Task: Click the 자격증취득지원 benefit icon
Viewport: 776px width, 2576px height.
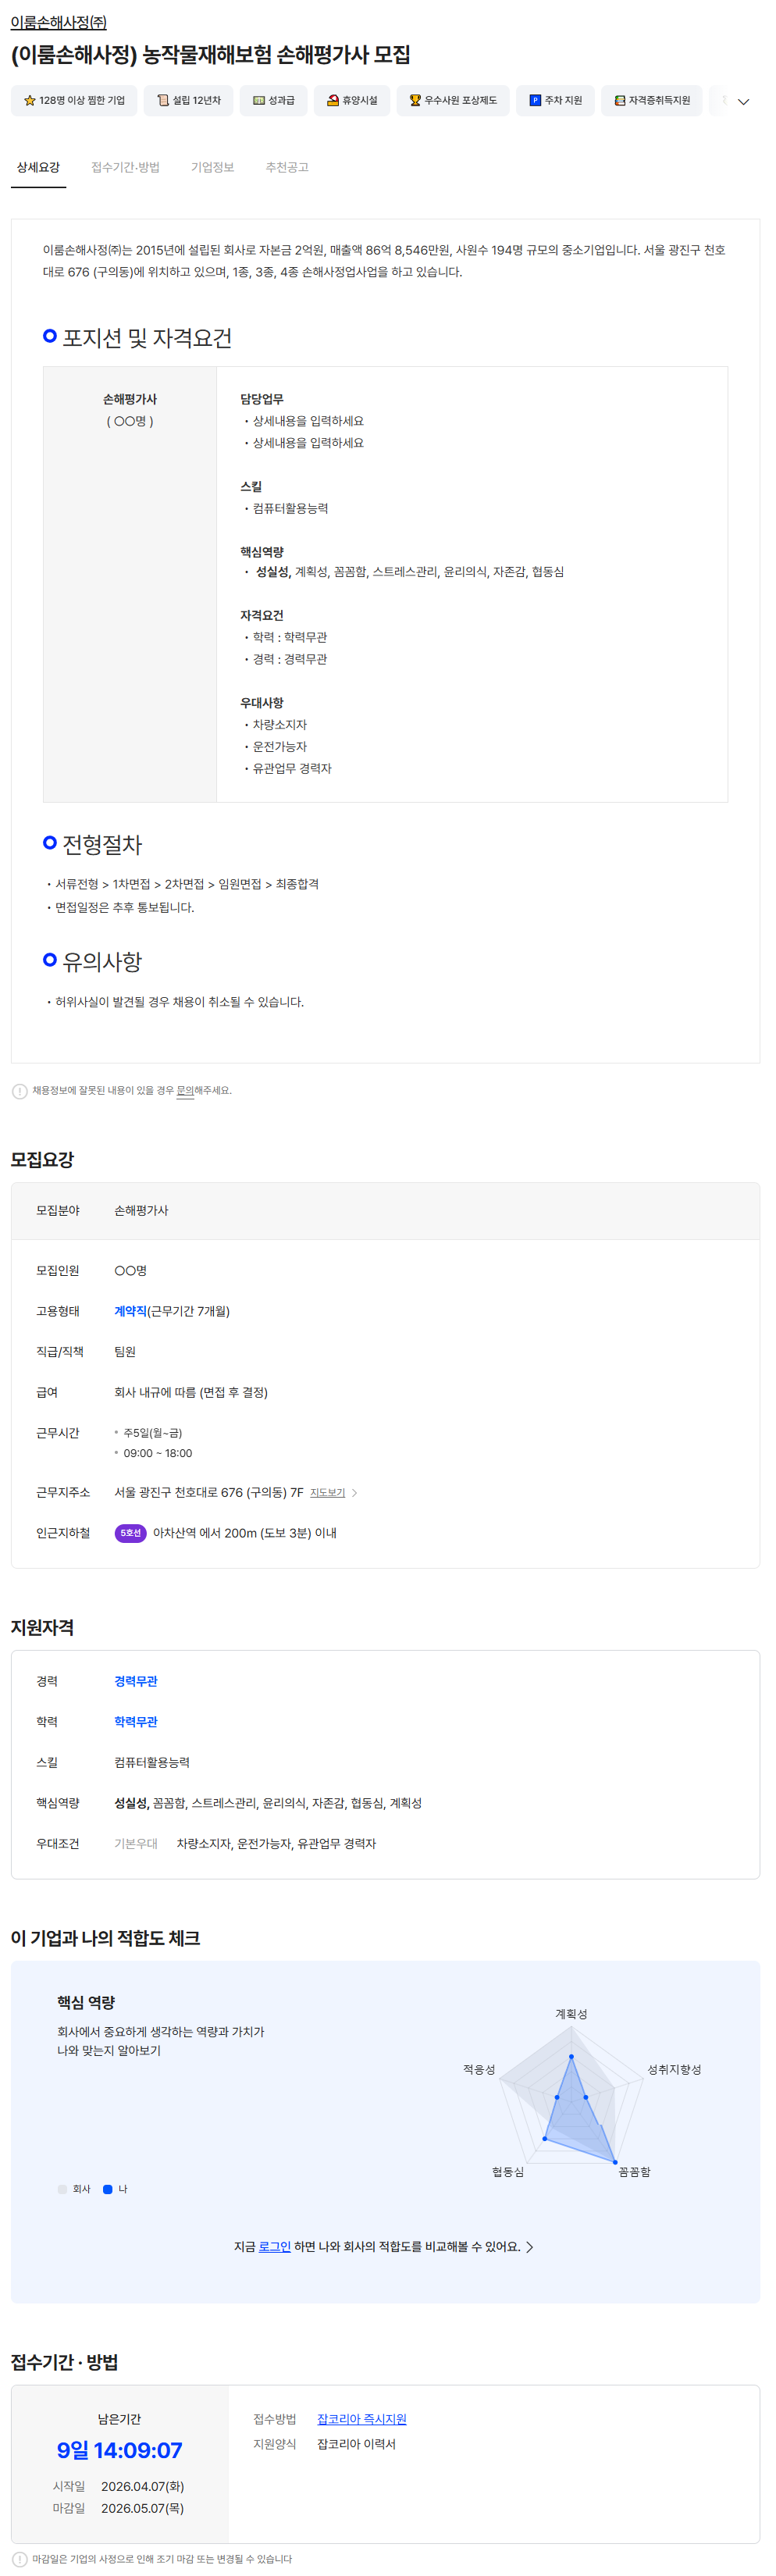Action: [x=620, y=101]
